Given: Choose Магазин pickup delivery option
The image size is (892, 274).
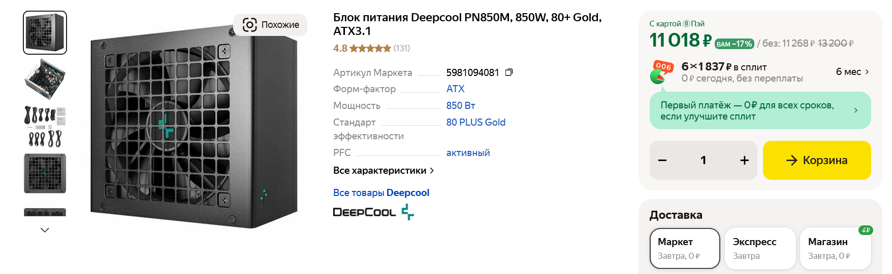Looking at the screenshot, I should tap(835, 248).
